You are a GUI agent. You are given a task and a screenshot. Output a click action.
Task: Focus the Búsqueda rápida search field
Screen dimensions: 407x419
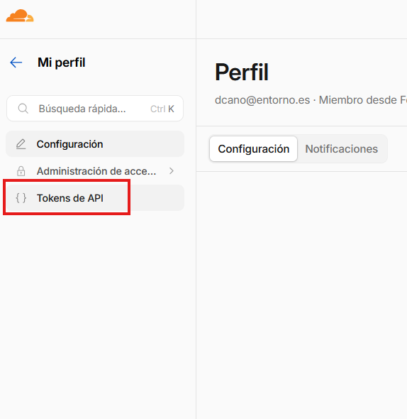pos(95,109)
